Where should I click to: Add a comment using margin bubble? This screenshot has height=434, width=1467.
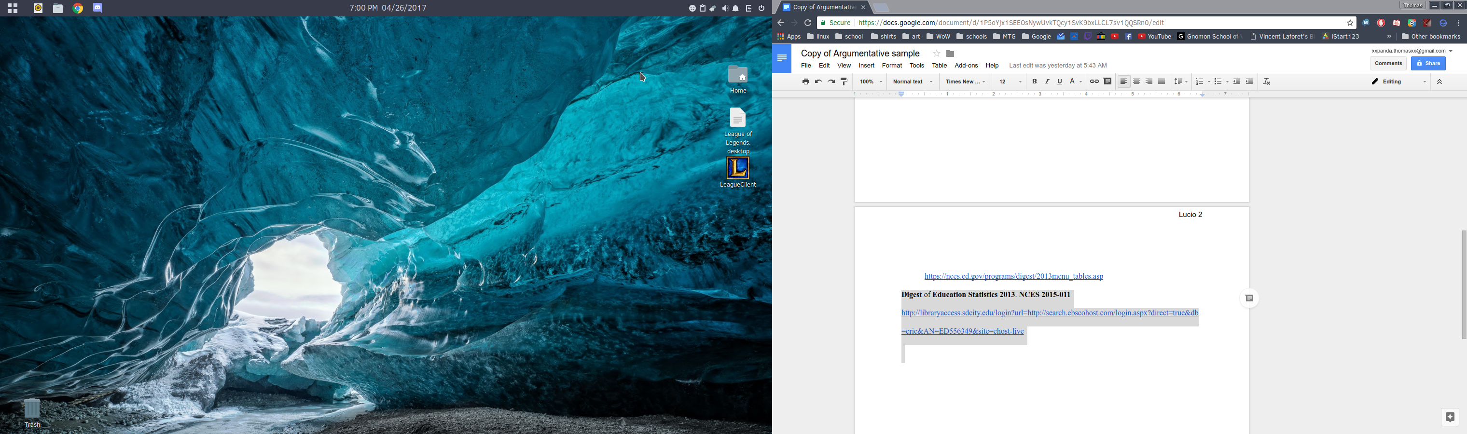pos(1249,298)
